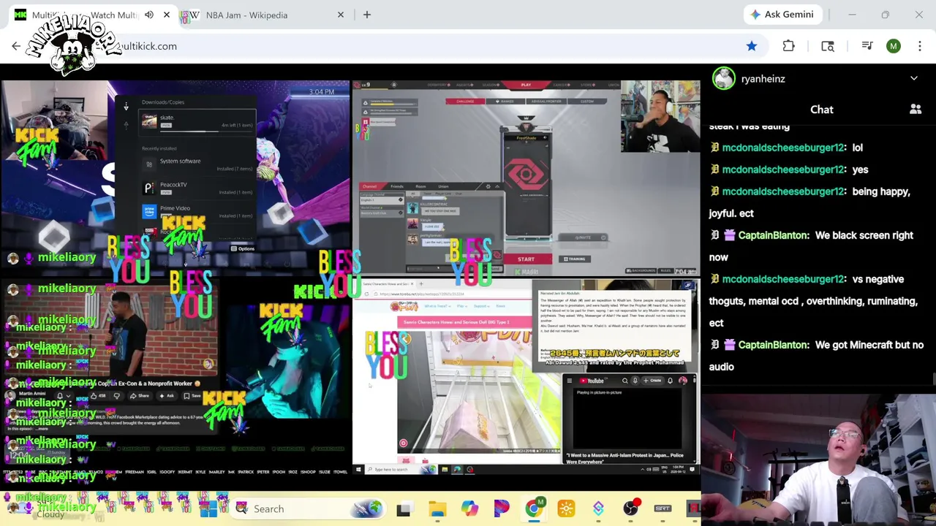The image size is (936, 526).
Task: Open Task View in taskbar
Action: tap(404, 508)
